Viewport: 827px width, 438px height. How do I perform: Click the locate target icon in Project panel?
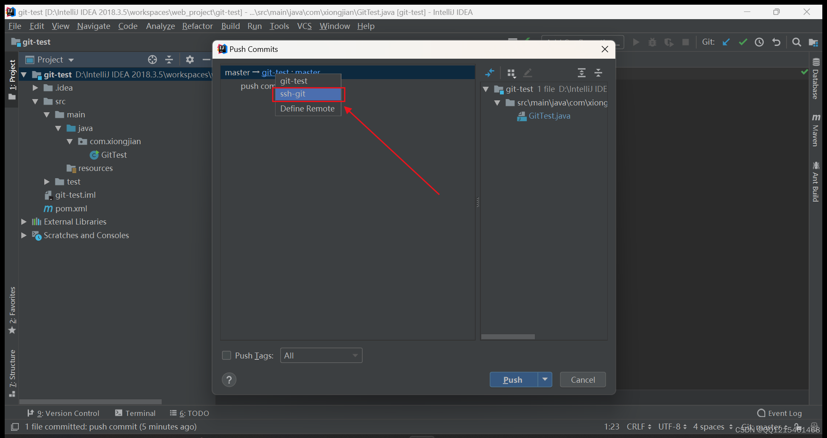coord(152,60)
